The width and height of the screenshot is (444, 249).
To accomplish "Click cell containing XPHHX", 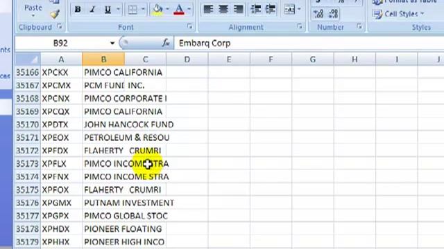I will (61, 242).
